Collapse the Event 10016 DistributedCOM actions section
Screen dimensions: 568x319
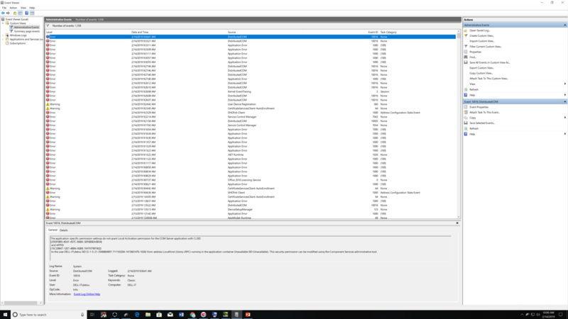(564, 101)
